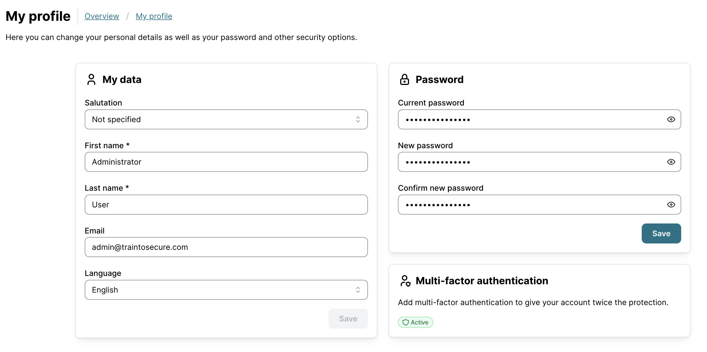Click the Multi-factor authentication user-shield icon
Viewport: 707px width, 352px height.
405,281
